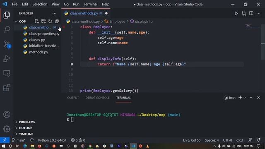265x149 pixels.
Task: Open the Edit menu
Action: point(25,4)
